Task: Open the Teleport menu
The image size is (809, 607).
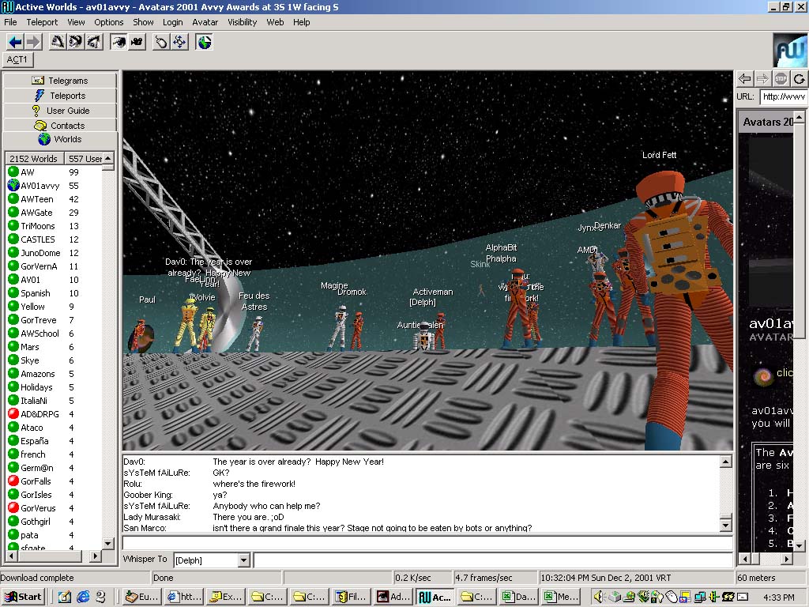Action: (43, 22)
